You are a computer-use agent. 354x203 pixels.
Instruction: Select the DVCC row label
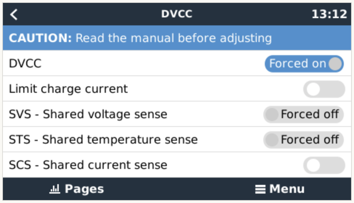(25, 64)
